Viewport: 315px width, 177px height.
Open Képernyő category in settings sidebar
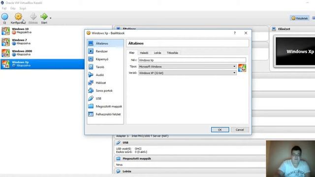click(105, 59)
